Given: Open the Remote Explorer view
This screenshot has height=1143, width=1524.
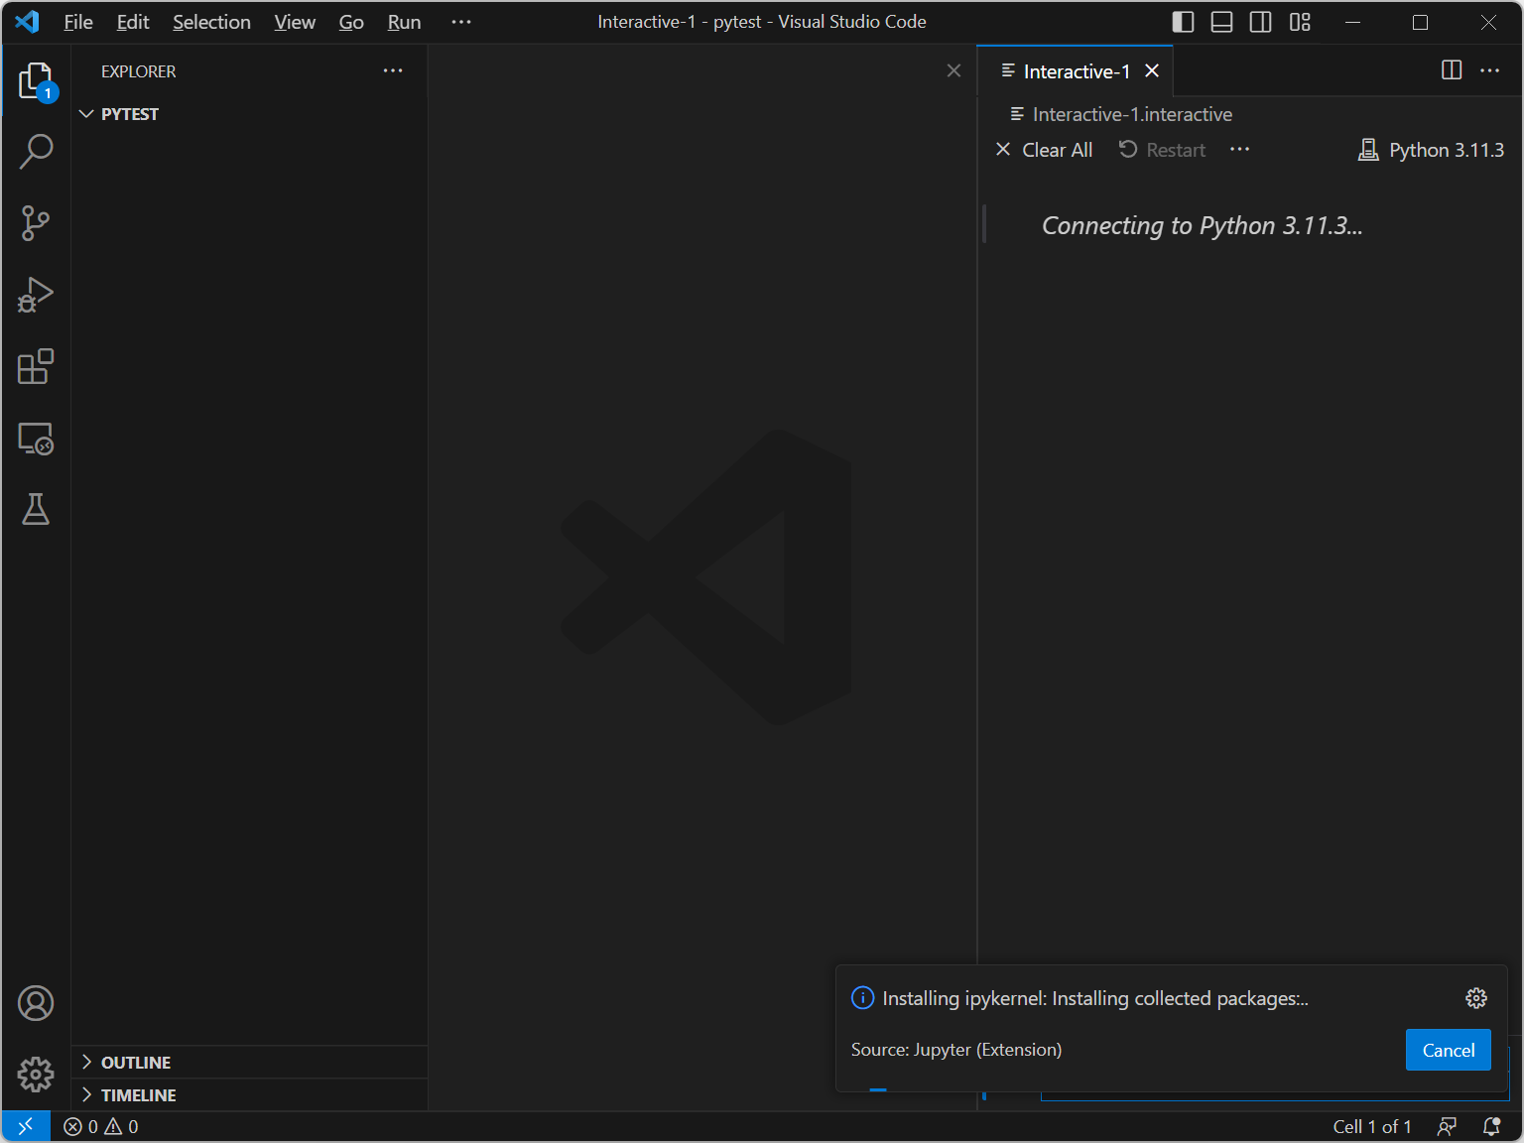Looking at the screenshot, I should [36, 439].
